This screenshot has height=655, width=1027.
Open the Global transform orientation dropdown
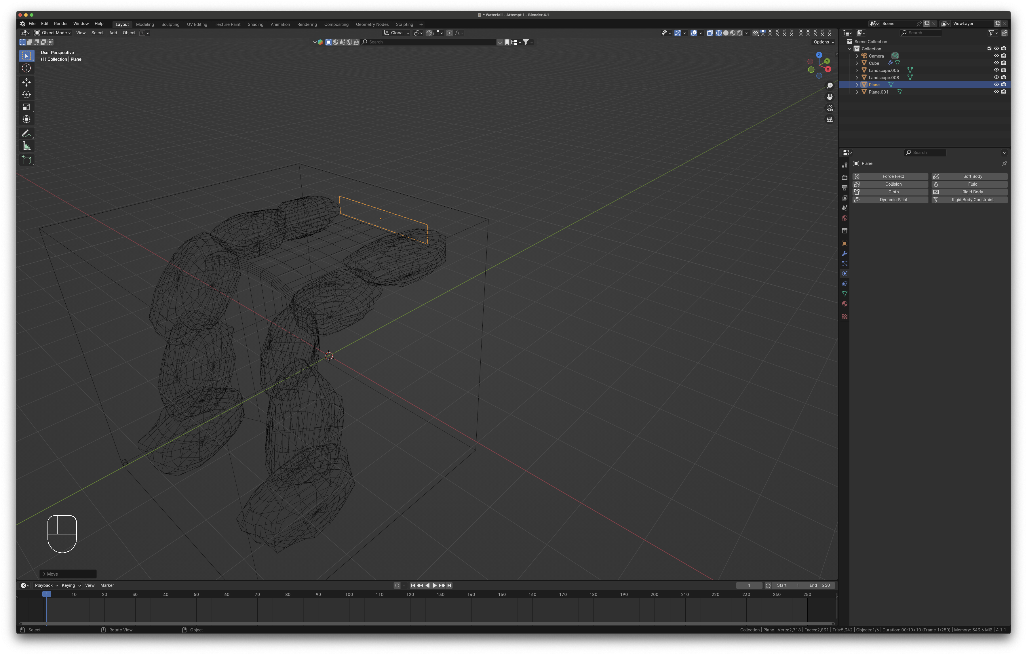pyautogui.click(x=396, y=33)
